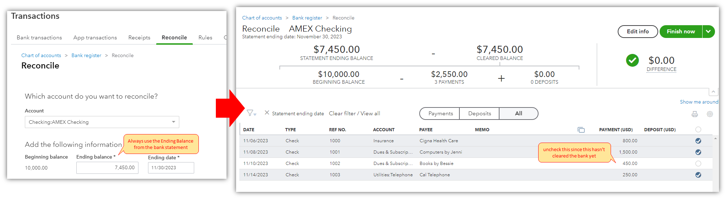The image size is (726, 199).
Task: Open the Finish now dropdown arrow
Action: tap(708, 32)
